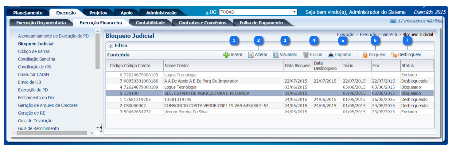The height and width of the screenshot is (149, 452).
Task: Click the Inserir green plus icon
Action: (x=226, y=55)
